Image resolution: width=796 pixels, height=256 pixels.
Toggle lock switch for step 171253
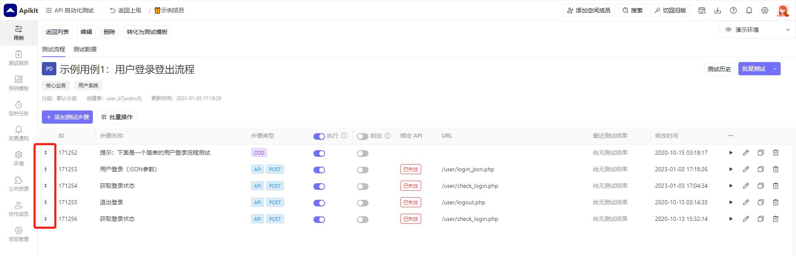tap(363, 170)
